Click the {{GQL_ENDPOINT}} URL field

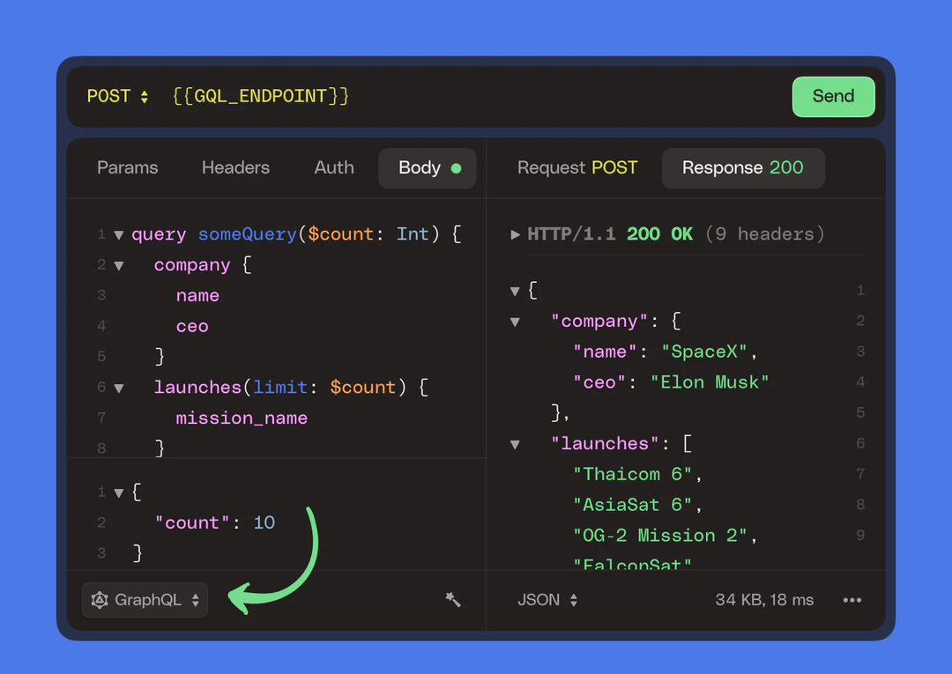260,97
